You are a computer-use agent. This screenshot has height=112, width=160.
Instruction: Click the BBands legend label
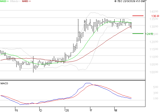pyautogui.click(x=14, y=1)
